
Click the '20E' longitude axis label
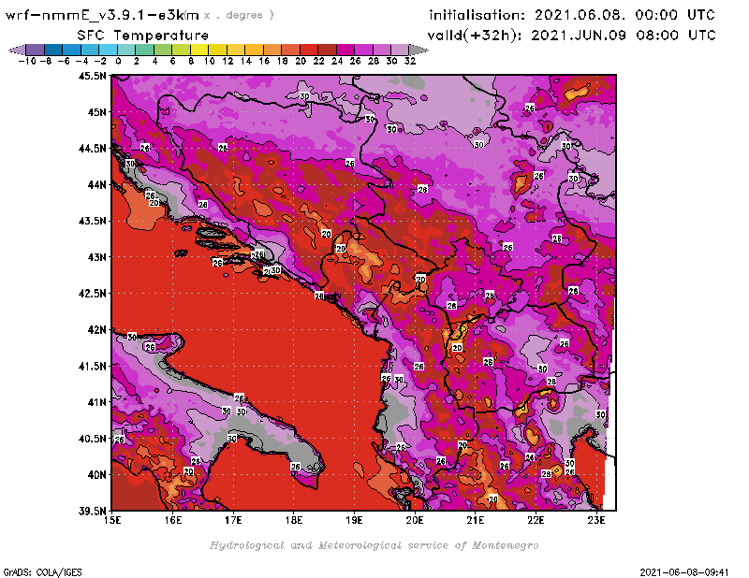tap(415, 520)
